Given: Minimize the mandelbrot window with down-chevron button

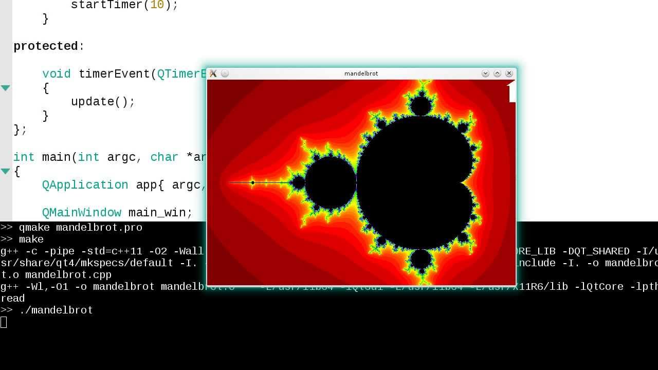Looking at the screenshot, I should tap(485, 73).
